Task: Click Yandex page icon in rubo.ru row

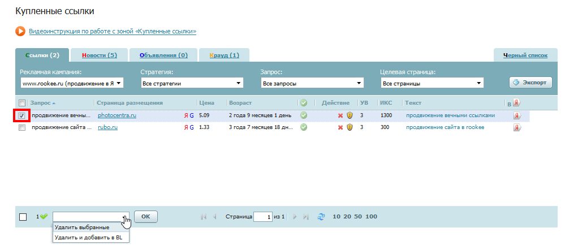Action: [x=517, y=127]
